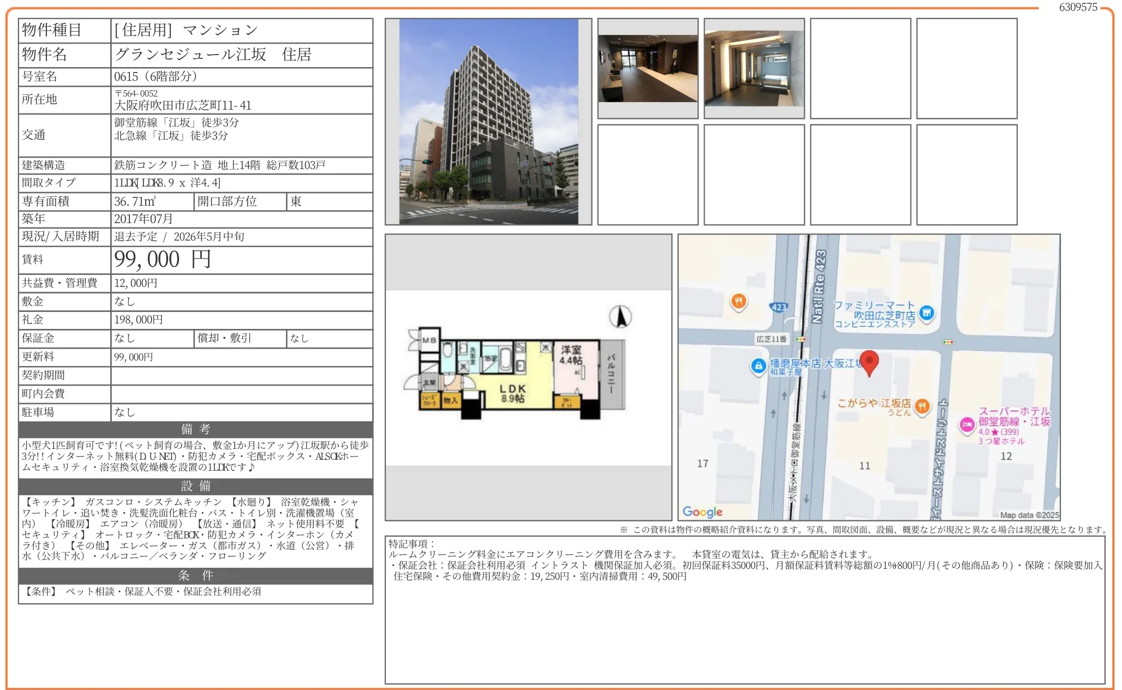
Task: Click the FamilyMart convenience store map icon
Action: (926, 313)
